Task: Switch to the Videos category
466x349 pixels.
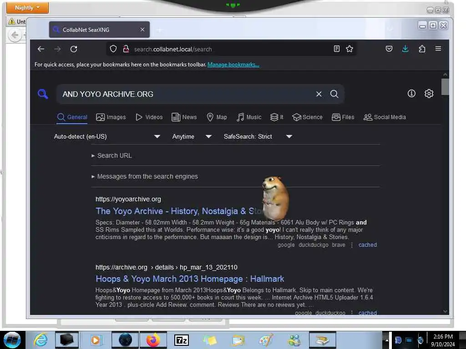Action: [149, 117]
